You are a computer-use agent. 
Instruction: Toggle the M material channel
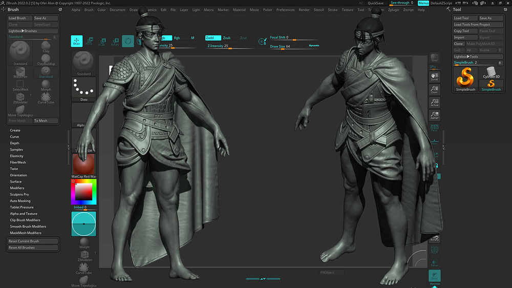[x=193, y=38]
